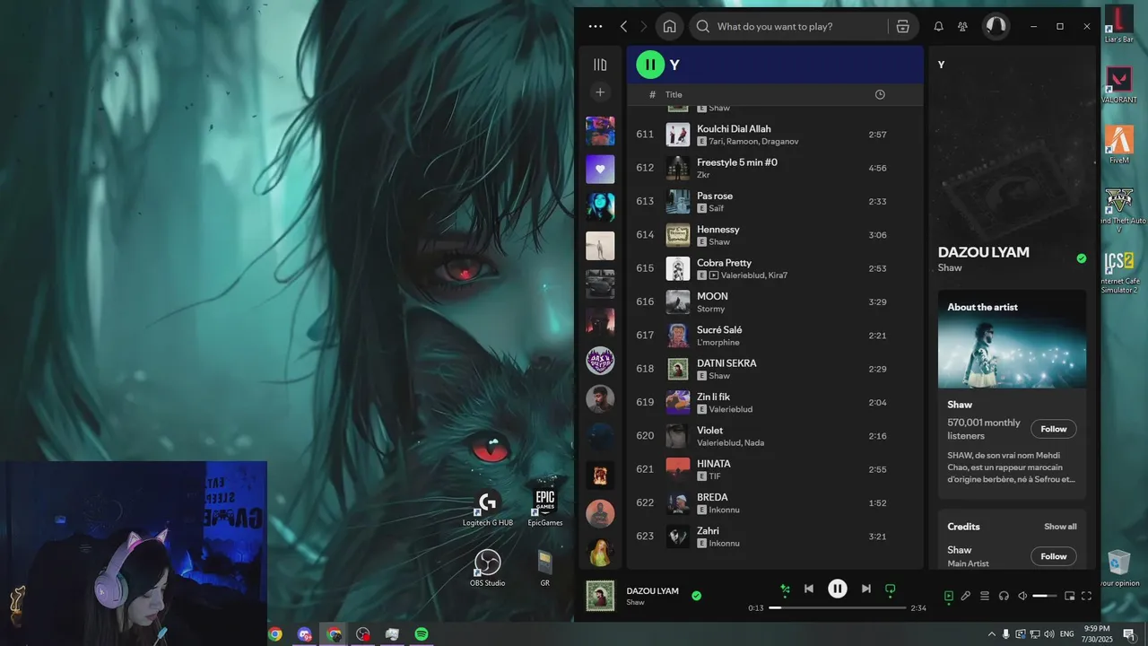The height and width of the screenshot is (646, 1148).
Task: Select the VALORANT desktop shortcut
Action: tap(1119, 85)
